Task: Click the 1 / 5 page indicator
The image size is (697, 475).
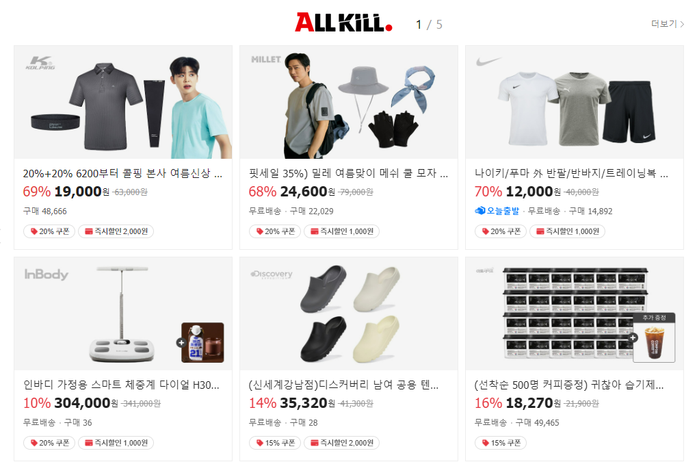Action: pyautogui.click(x=429, y=25)
